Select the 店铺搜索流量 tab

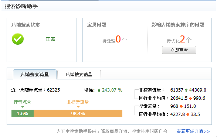click(35, 75)
